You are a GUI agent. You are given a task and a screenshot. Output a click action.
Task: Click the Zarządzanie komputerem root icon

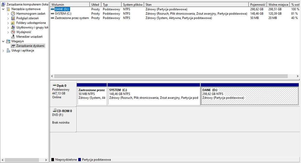coord(3,4)
